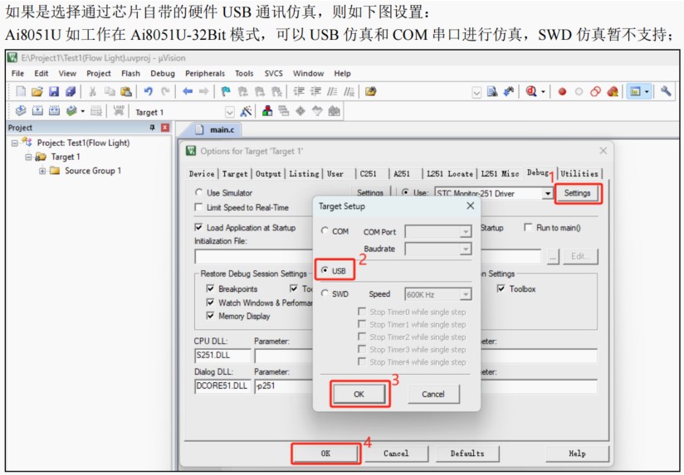Click the Paste clipboard icon
The image size is (684, 475).
[126, 91]
